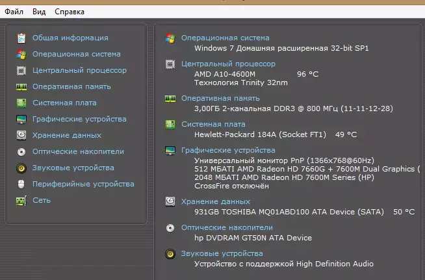
Task: Click the 49 °C motherboard temperature value
Action: [346, 134]
